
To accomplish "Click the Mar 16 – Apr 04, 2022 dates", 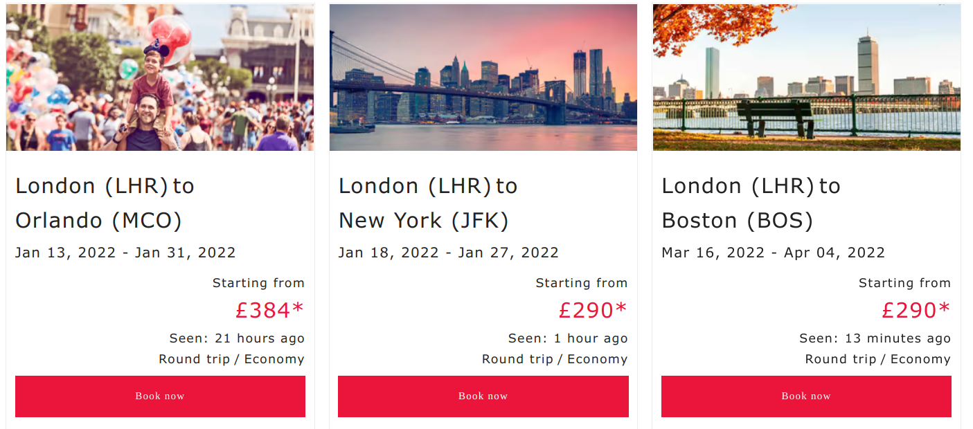I will pos(773,253).
